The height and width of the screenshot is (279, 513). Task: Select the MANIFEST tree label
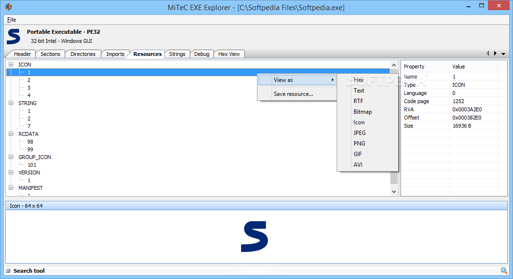[30, 187]
